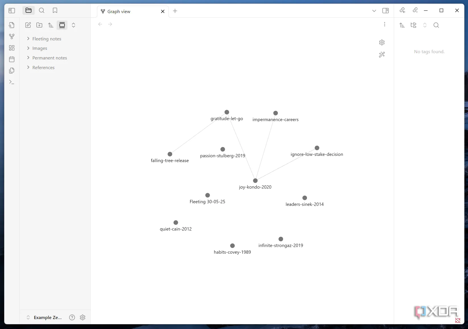Image resolution: width=468 pixels, height=329 pixels.
Task: Expand the Permanent notes folder
Action: tap(50, 58)
